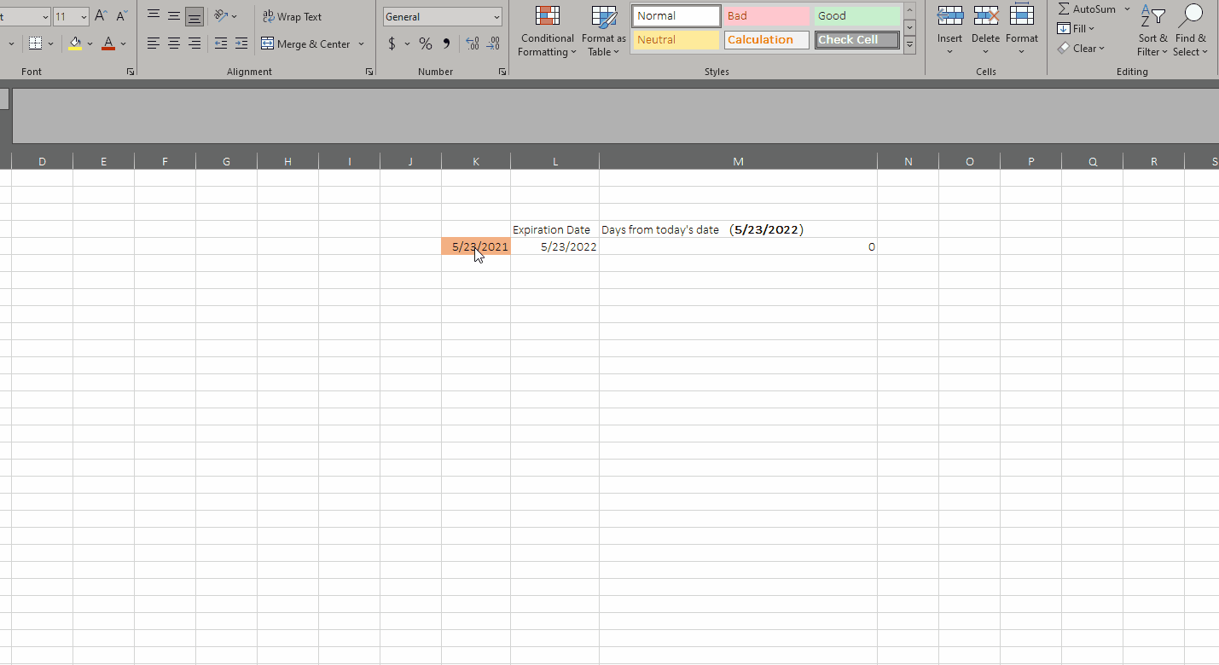Open the Clear menu
1219x665 pixels.
point(1081,48)
